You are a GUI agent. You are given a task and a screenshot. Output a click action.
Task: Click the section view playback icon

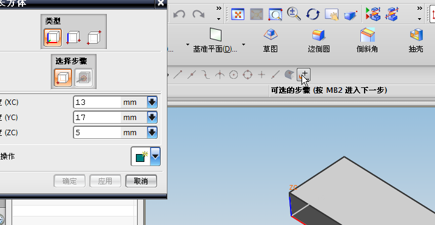coord(373,14)
